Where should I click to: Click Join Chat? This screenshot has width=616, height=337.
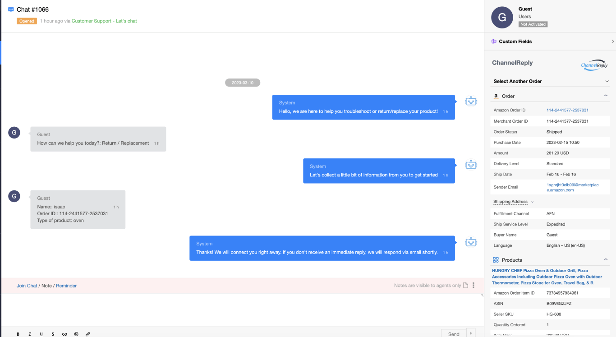coord(27,286)
